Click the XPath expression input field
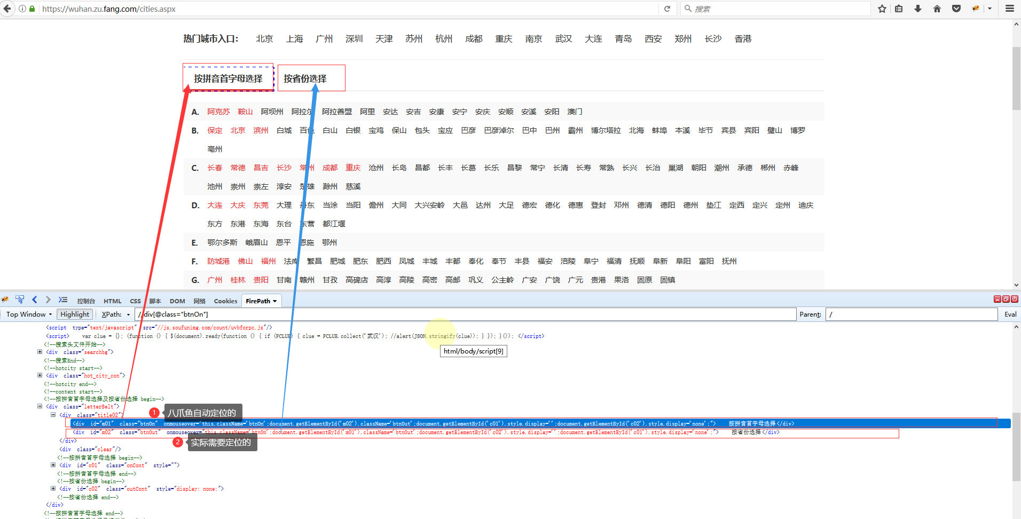The height and width of the screenshot is (519, 1021). (465, 314)
